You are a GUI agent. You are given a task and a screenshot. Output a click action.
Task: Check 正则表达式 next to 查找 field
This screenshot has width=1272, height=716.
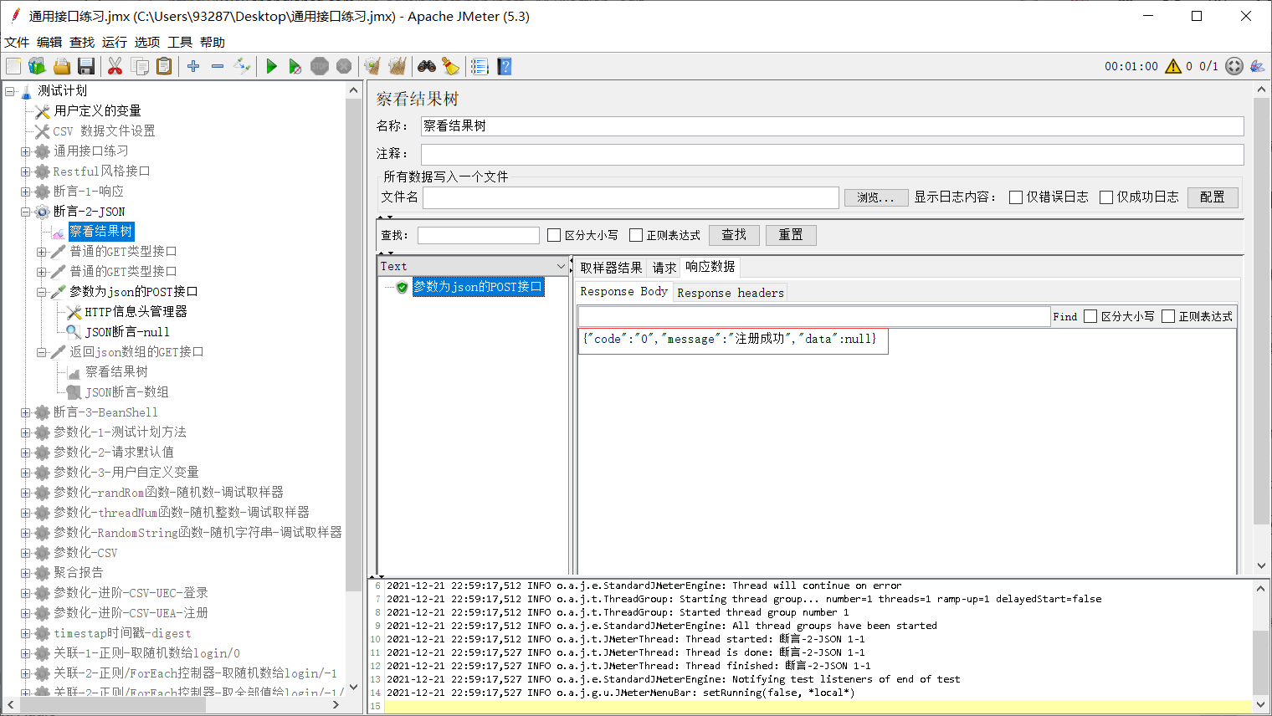tap(636, 235)
